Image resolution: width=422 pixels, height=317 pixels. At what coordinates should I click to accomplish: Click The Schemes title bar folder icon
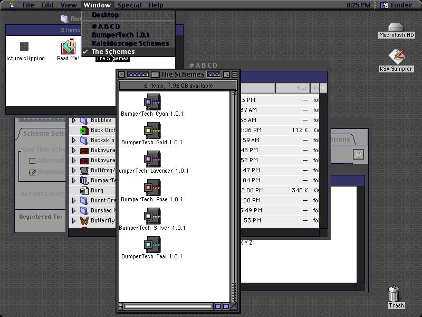coord(155,74)
